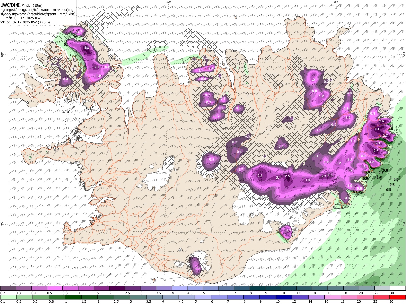This screenshot has width=406, height=304.
Task: Click the UWC/DINI title text
Action: [x=10, y=5]
